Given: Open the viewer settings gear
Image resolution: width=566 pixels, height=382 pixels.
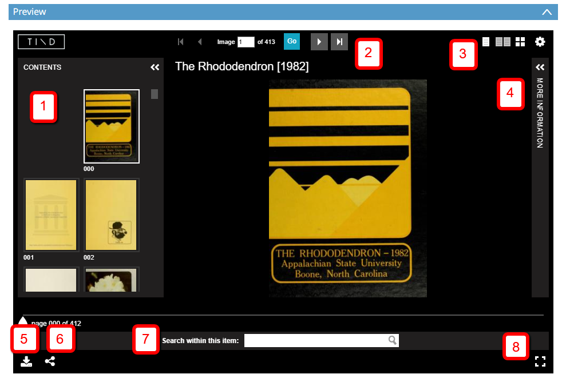Looking at the screenshot, I should tap(540, 42).
